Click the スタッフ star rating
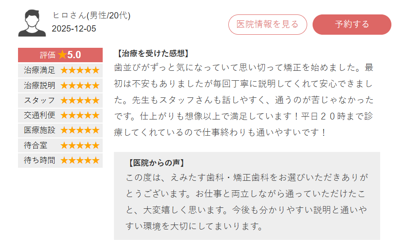The image size is (395, 248). (x=80, y=100)
